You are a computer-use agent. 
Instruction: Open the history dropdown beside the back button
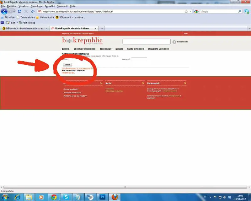pyautogui.click(x=14, y=12)
